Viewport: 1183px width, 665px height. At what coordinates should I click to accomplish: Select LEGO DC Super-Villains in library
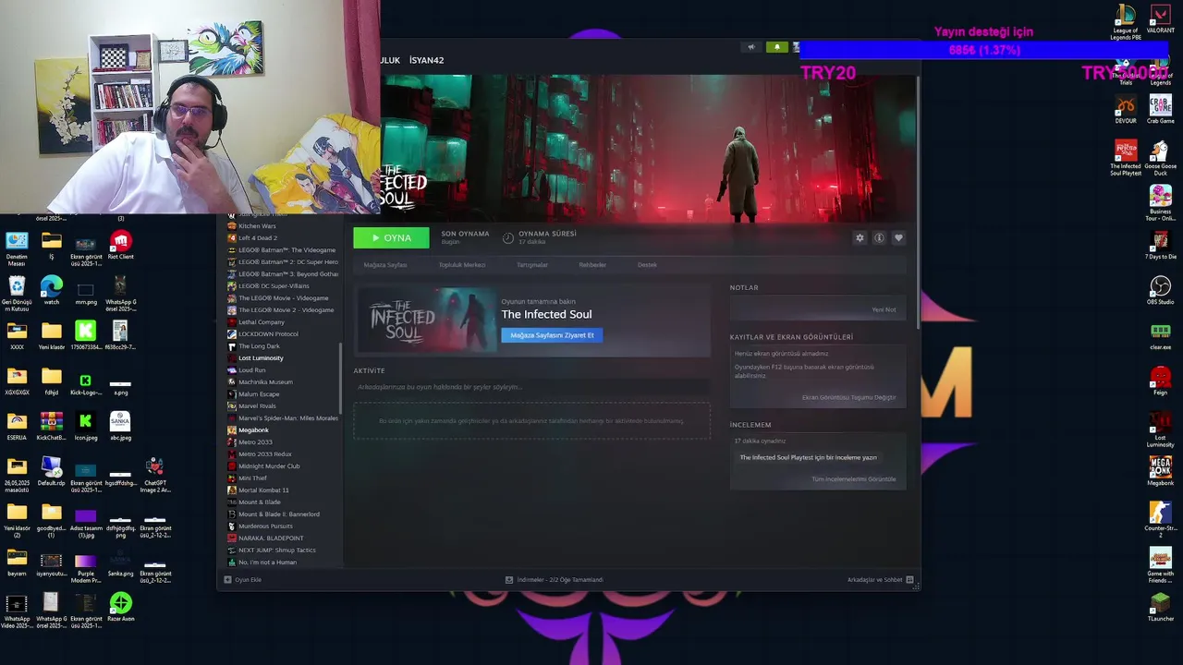tap(274, 286)
